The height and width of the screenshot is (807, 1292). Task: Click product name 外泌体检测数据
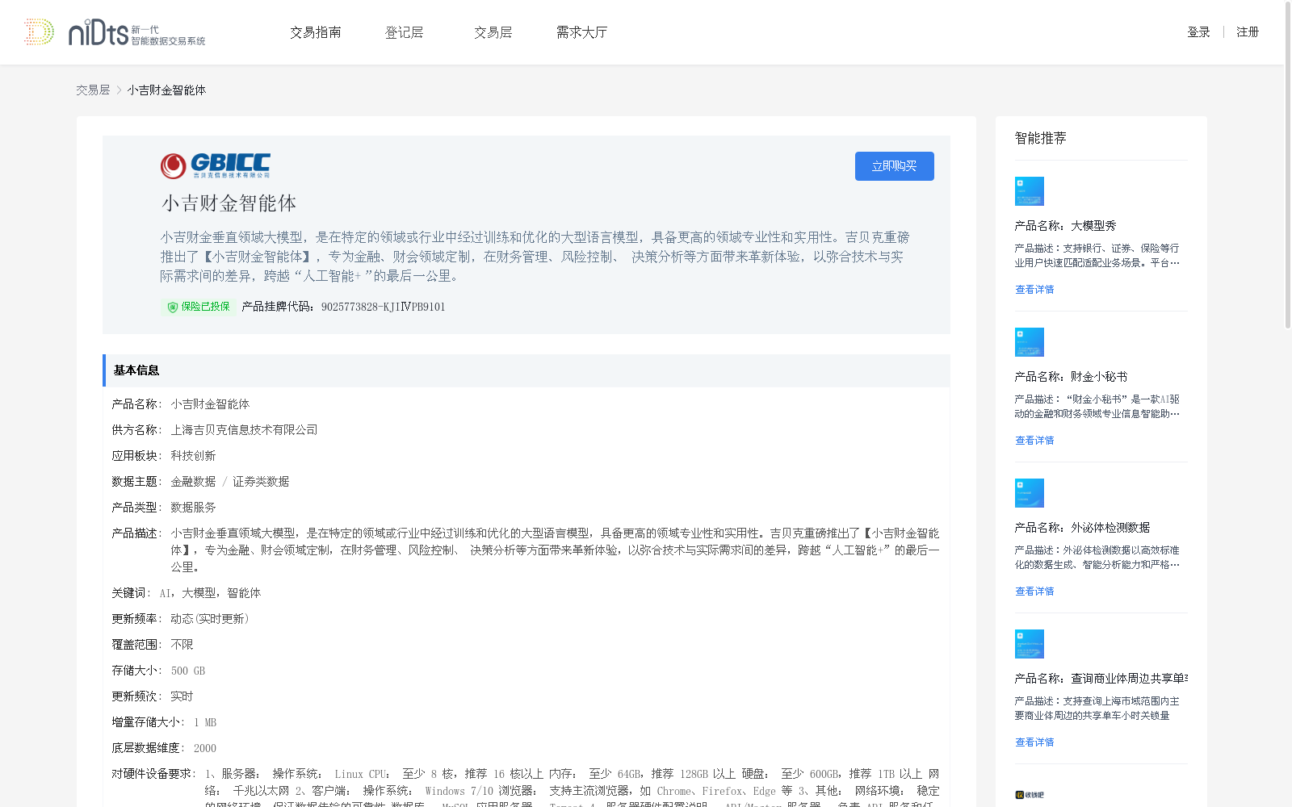click(1110, 528)
